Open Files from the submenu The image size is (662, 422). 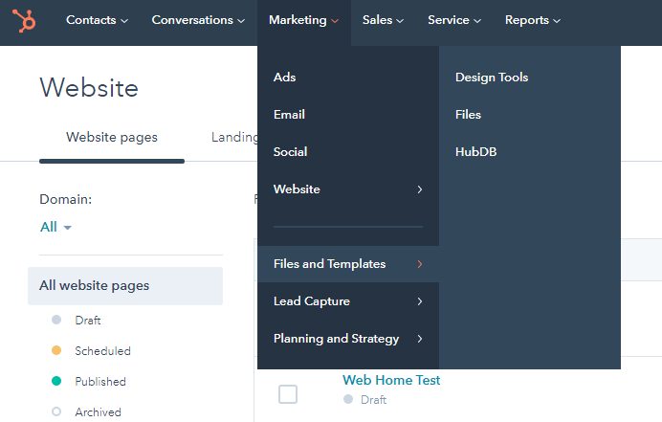(x=468, y=115)
